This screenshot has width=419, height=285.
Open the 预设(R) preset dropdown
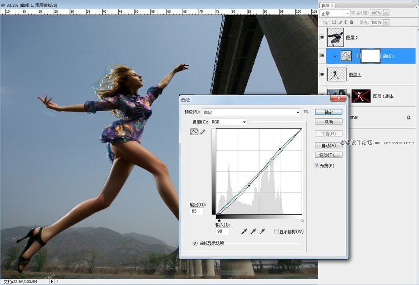coord(251,113)
